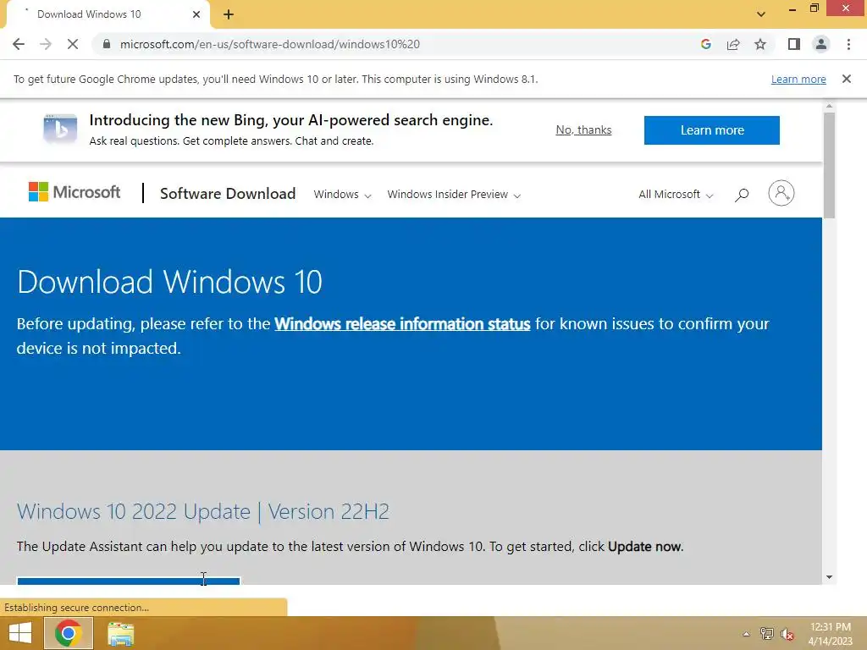Click the scrollbar down arrow
This screenshot has width=867, height=650.
pos(829,577)
